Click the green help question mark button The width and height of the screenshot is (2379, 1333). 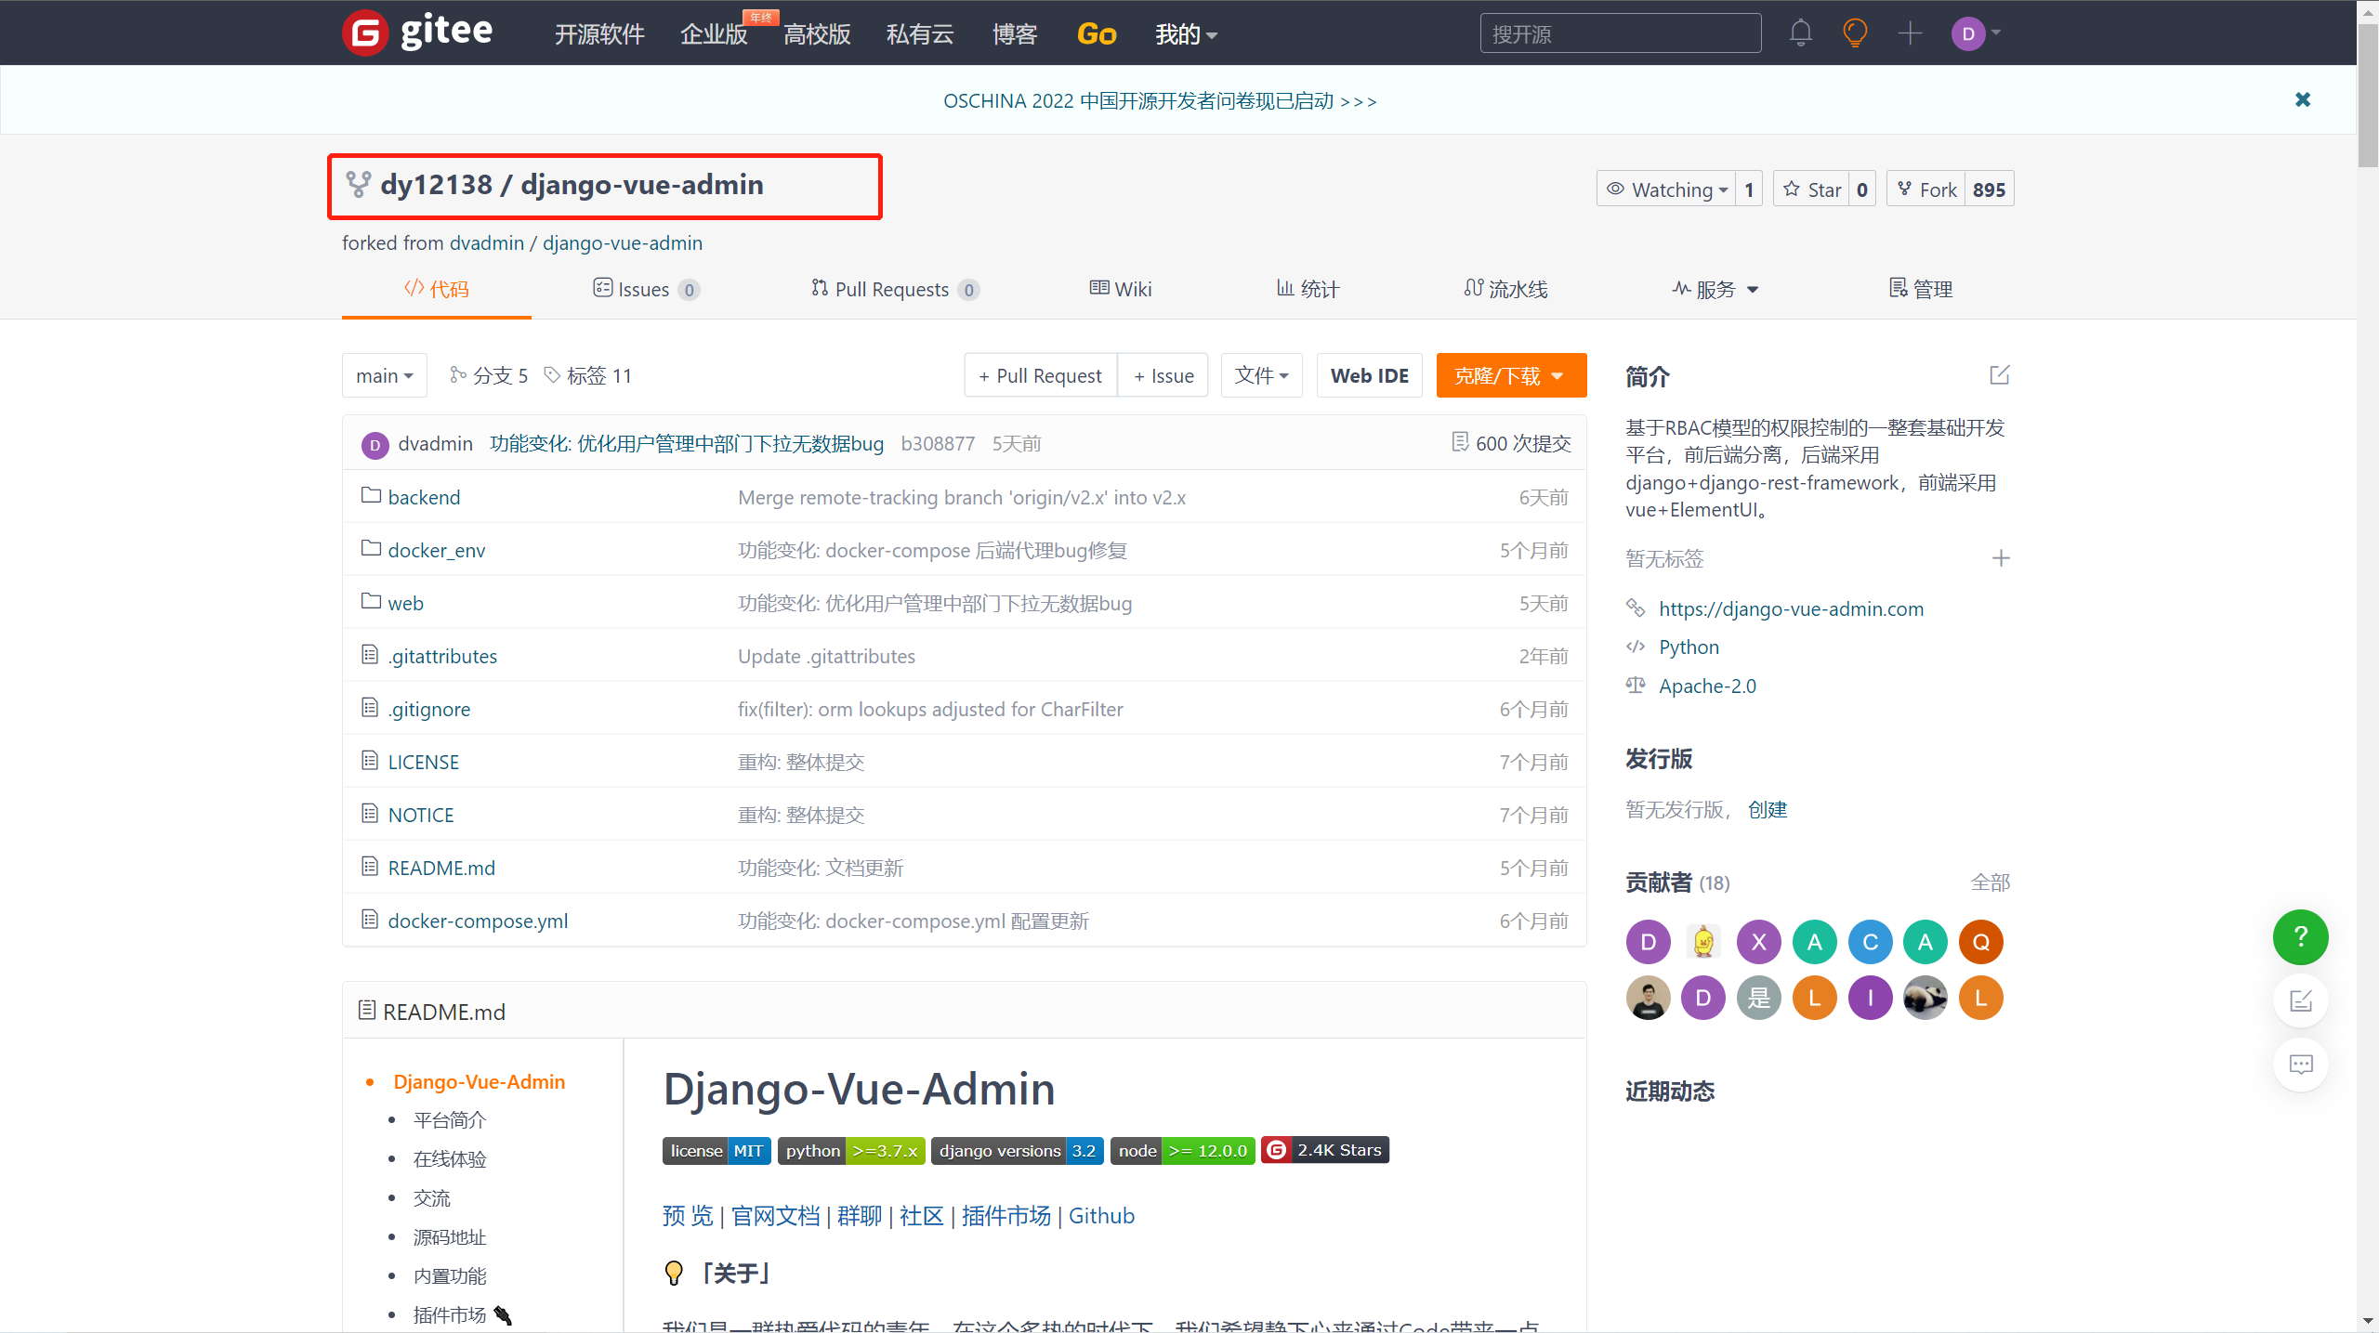click(x=2300, y=937)
